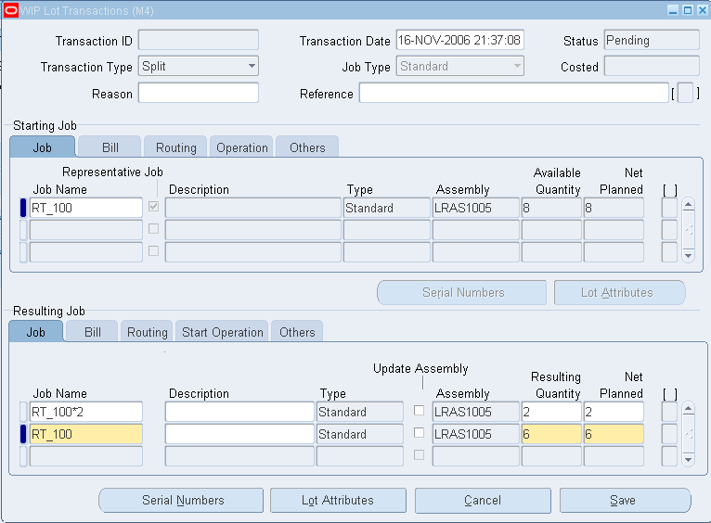Open the Start Operation tab

[x=222, y=331]
